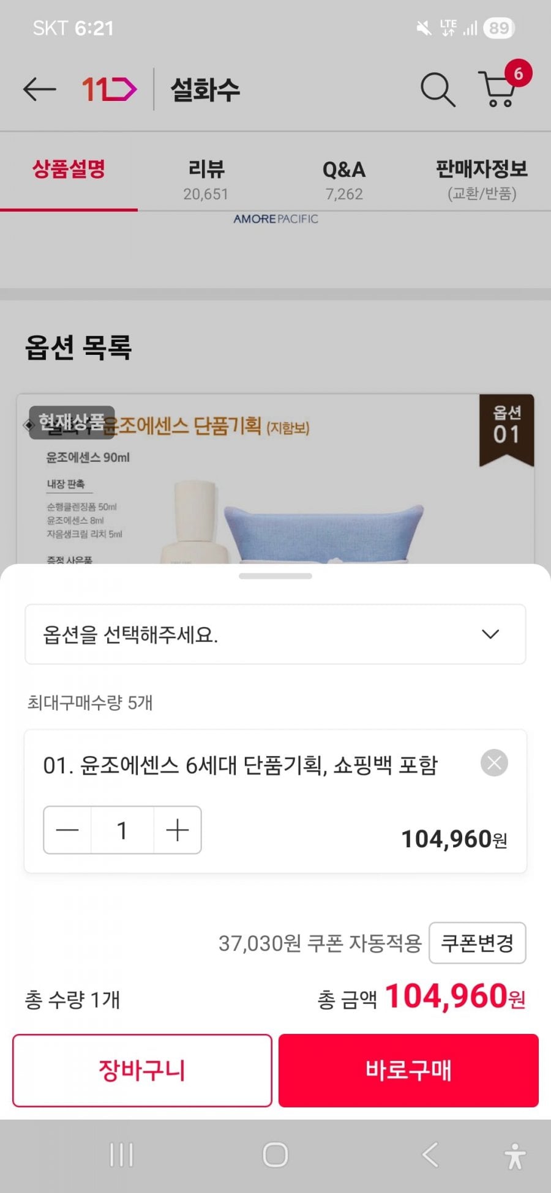Image resolution: width=551 pixels, height=1193 pixels.
Task: Tap the back arrow icon
Action: (x=39, y=90)
